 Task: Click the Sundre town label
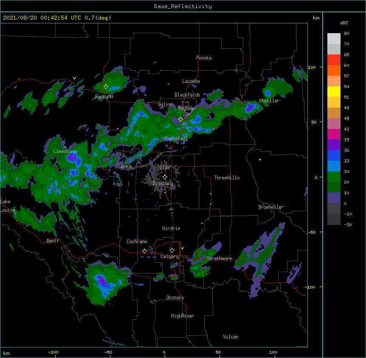124,166
